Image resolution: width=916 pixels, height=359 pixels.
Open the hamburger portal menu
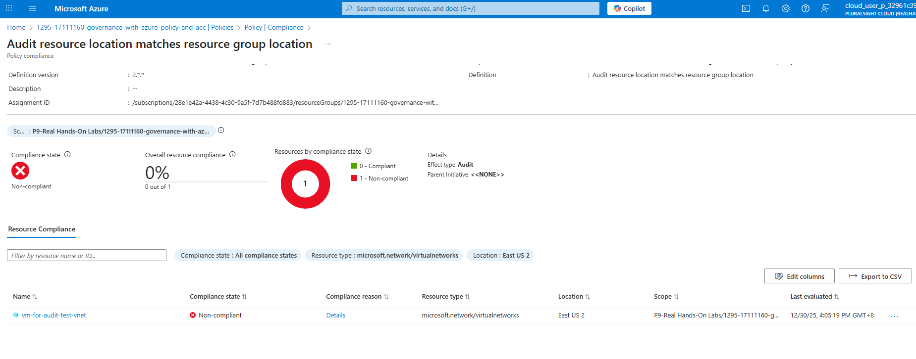pyautogui.click(x=33, y=8)
